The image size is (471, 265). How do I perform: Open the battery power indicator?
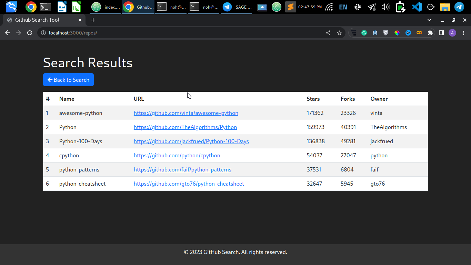[400, 7]
